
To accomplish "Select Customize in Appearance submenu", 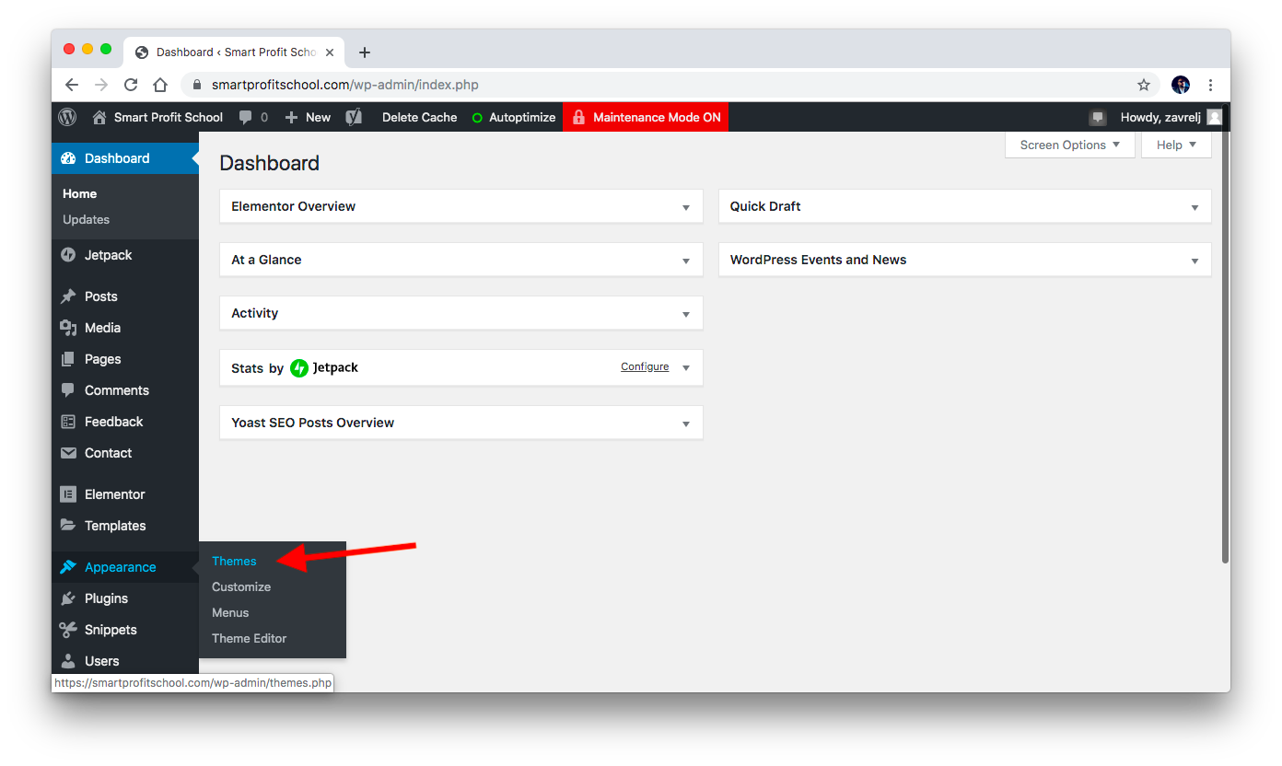I will click(241, 586).
